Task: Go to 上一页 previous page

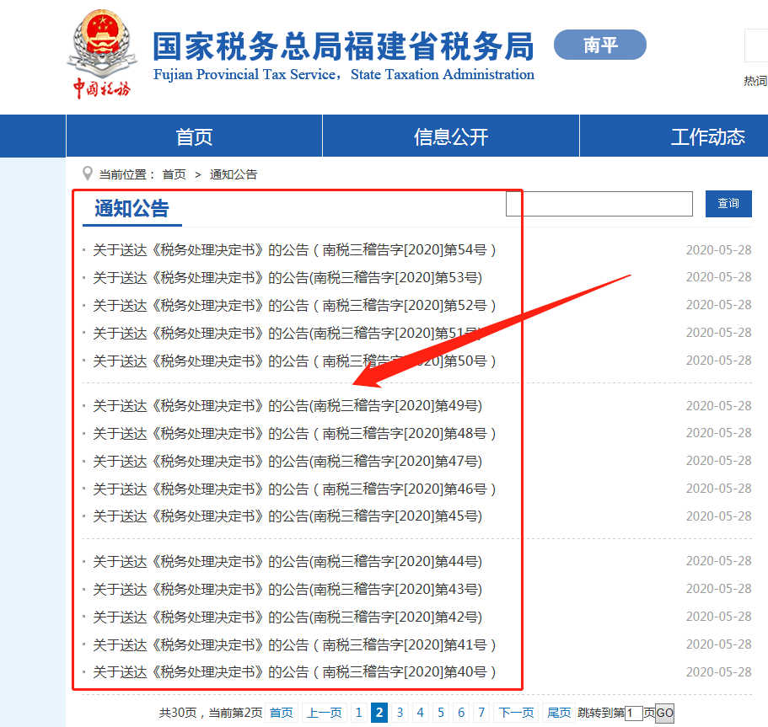Action: click(324, 713)
